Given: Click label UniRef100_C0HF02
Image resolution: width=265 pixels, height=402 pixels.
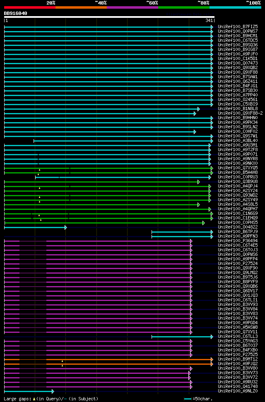Looking at the screenshot, I should [x=238, y=132].
